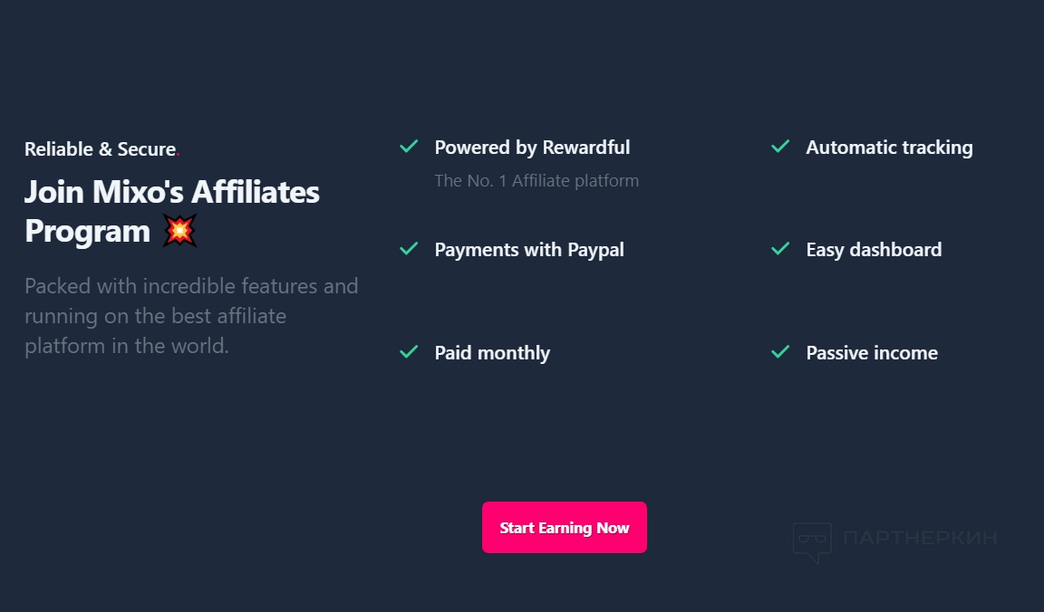The height and width of the screenshot is (612, 1044).
Task: Click the Packed with incredible features paragraph
Action: (x=191, y=316)
